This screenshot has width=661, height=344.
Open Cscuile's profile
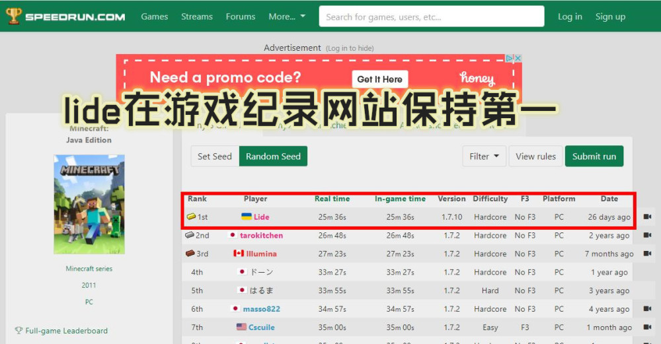261,327
